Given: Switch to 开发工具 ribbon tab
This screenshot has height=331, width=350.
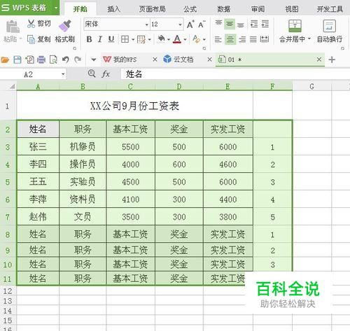Looking at the screenshot, I should point(330,9).
